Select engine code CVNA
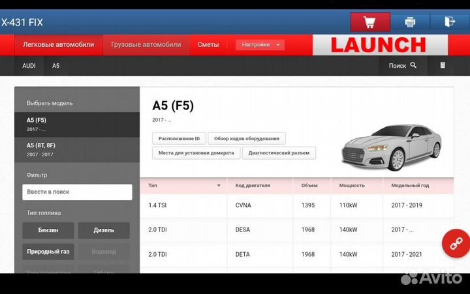 [243, 205]
